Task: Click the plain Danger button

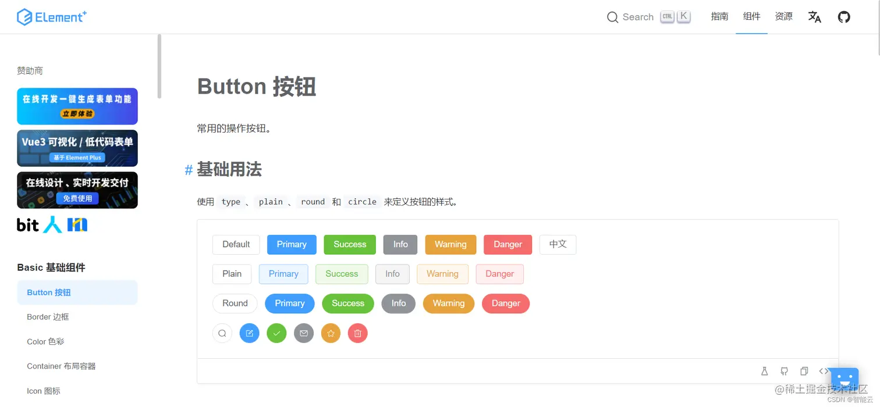Action: coord(499,273)
